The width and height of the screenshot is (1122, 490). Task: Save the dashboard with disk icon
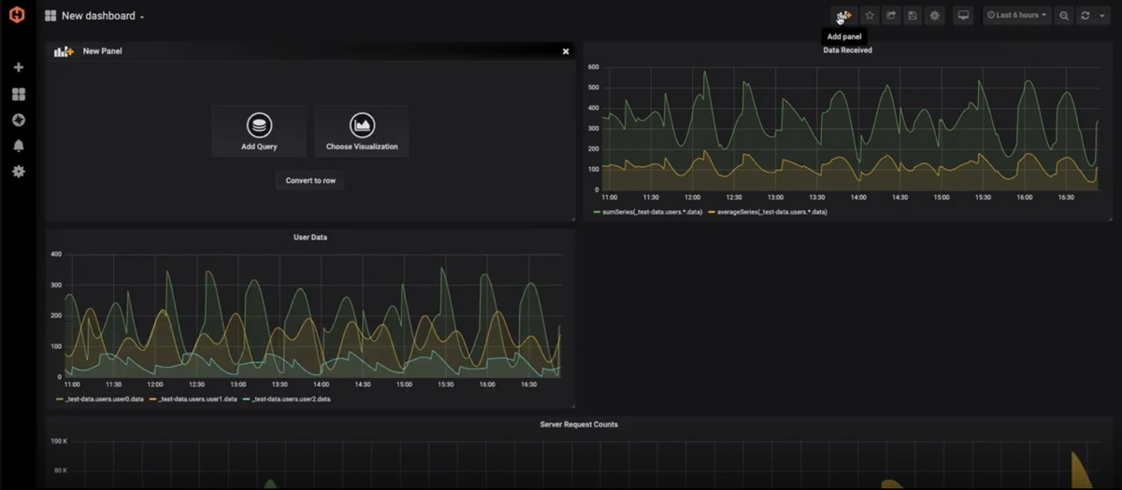[913, 16]
